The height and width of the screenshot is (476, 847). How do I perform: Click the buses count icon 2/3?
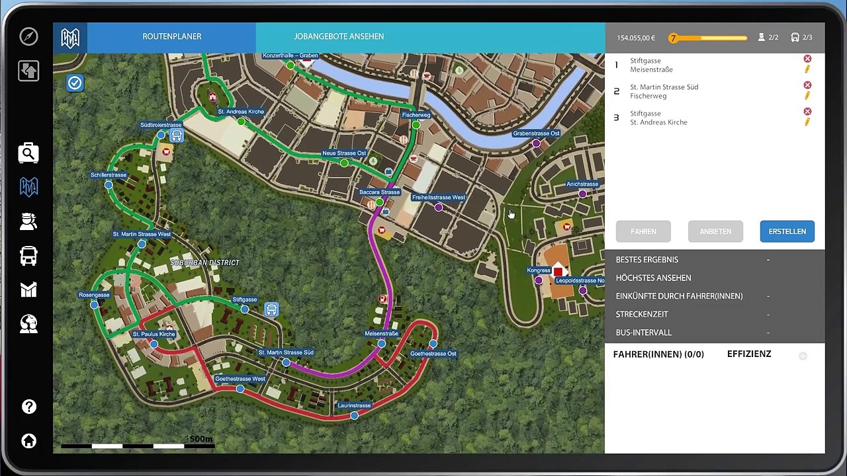tap(795, 38)
